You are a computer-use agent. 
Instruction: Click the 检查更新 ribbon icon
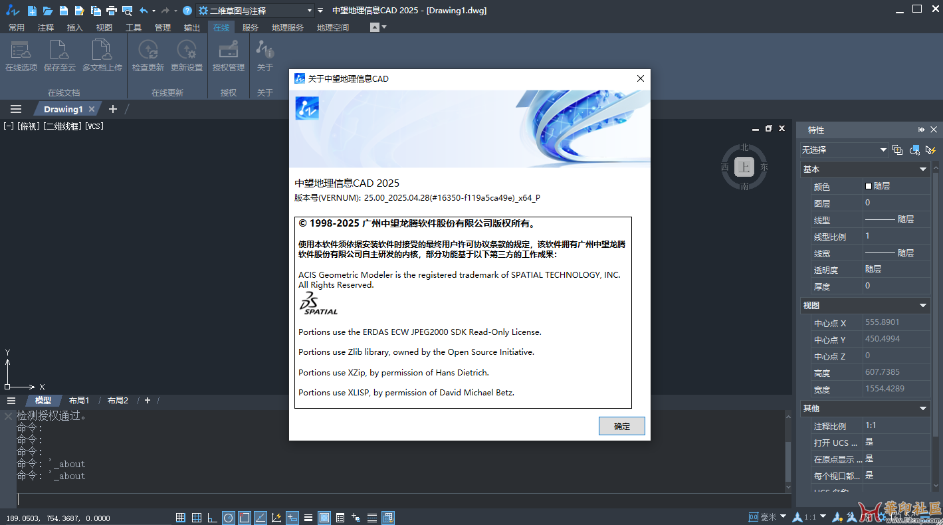[148, 56]
